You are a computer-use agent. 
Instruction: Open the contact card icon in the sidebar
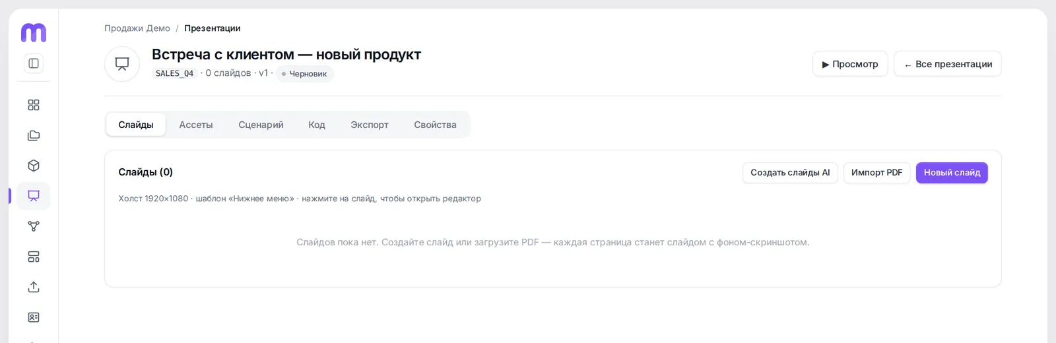tap(34, 317)
